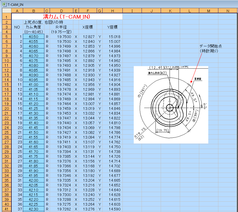Viewport: 238px width, 212px height.
Task: Select row 41 header
Action: click(x=7, y=209)
